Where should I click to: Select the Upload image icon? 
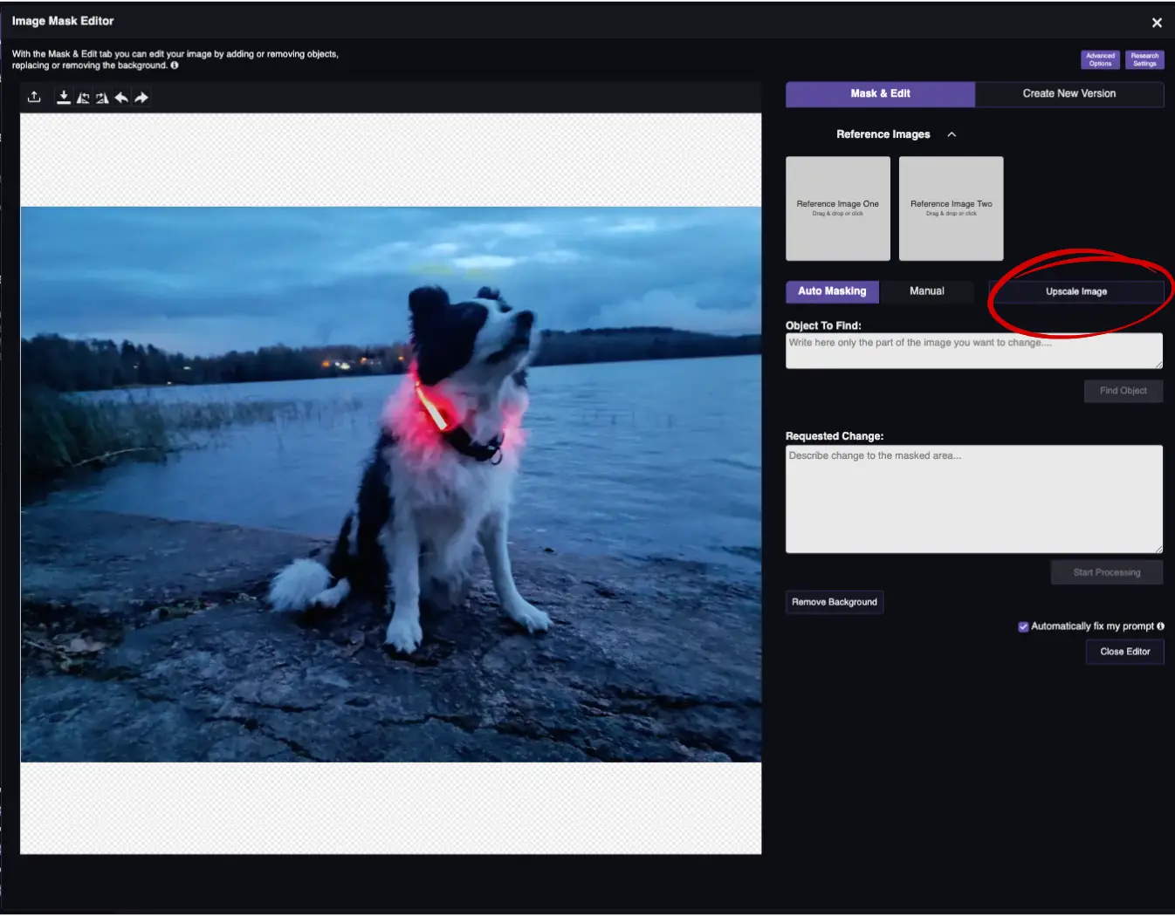coord(34,97)
